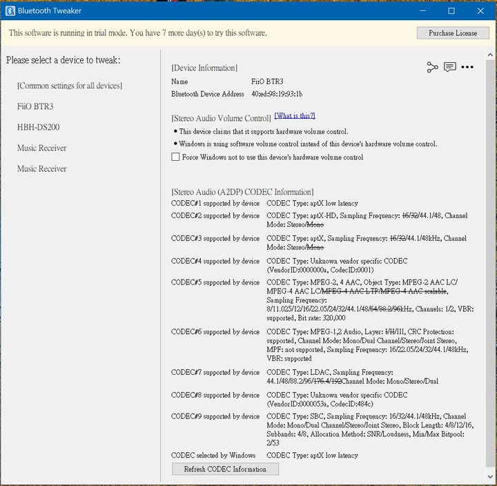Screen dimensions: 497x486
Task: Click the [Stereo Audio (A2DP) CODEC Information] heading
Action: click(242, 192)
